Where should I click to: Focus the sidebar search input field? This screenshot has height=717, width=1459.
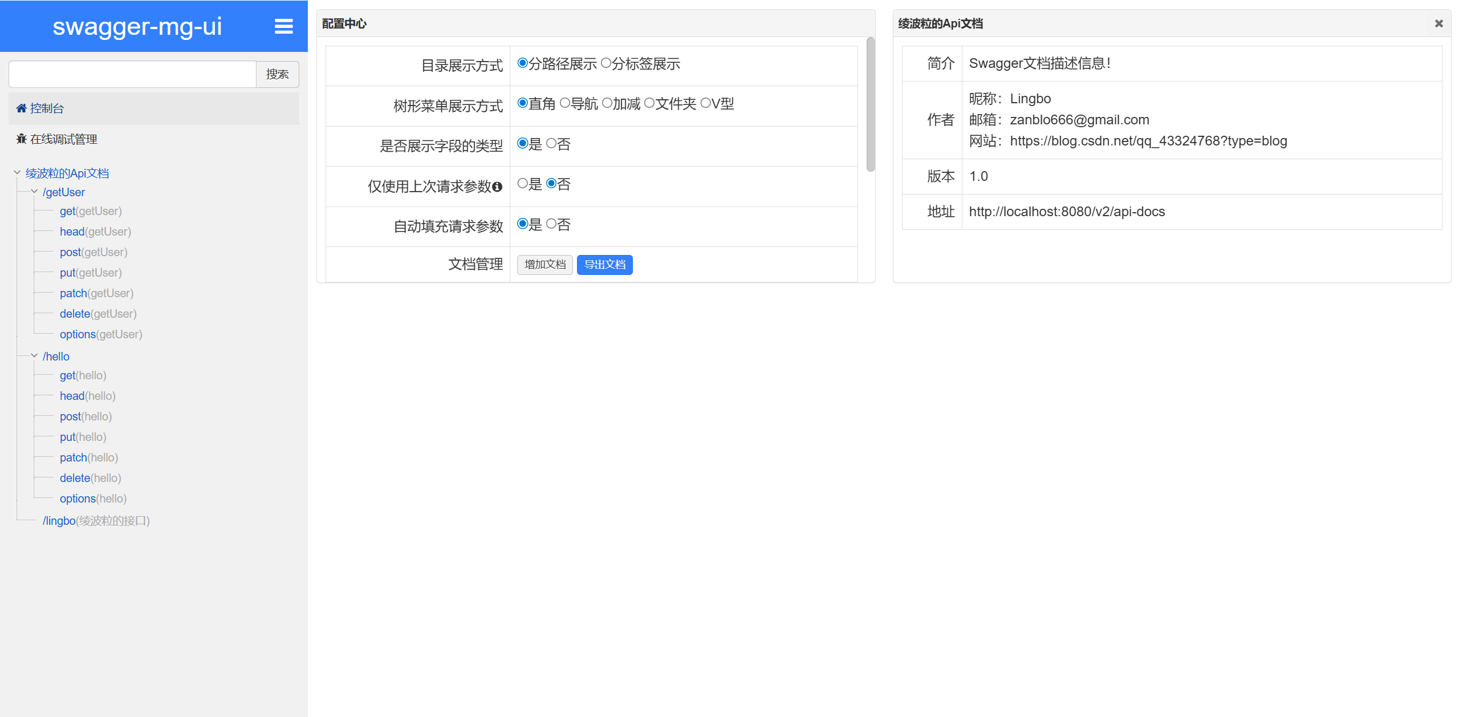(x=132, y=74)
